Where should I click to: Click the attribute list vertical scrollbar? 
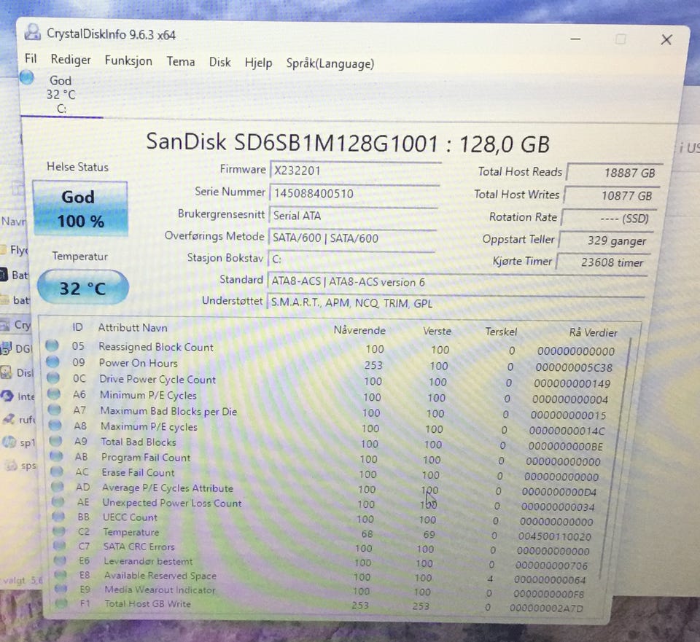pos(616,460)
